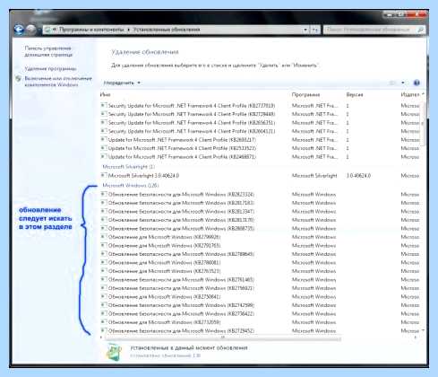
Task: Open breadcrumb arrow after Программы и компоненты
Action: click(x=128, y=30)
